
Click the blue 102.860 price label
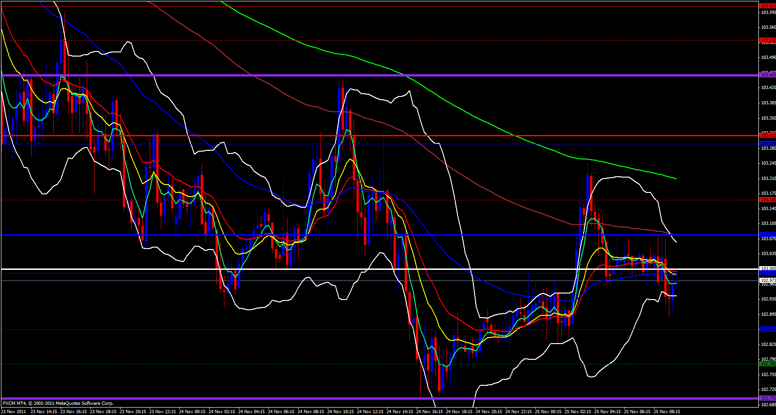click(x=767, y=329)
